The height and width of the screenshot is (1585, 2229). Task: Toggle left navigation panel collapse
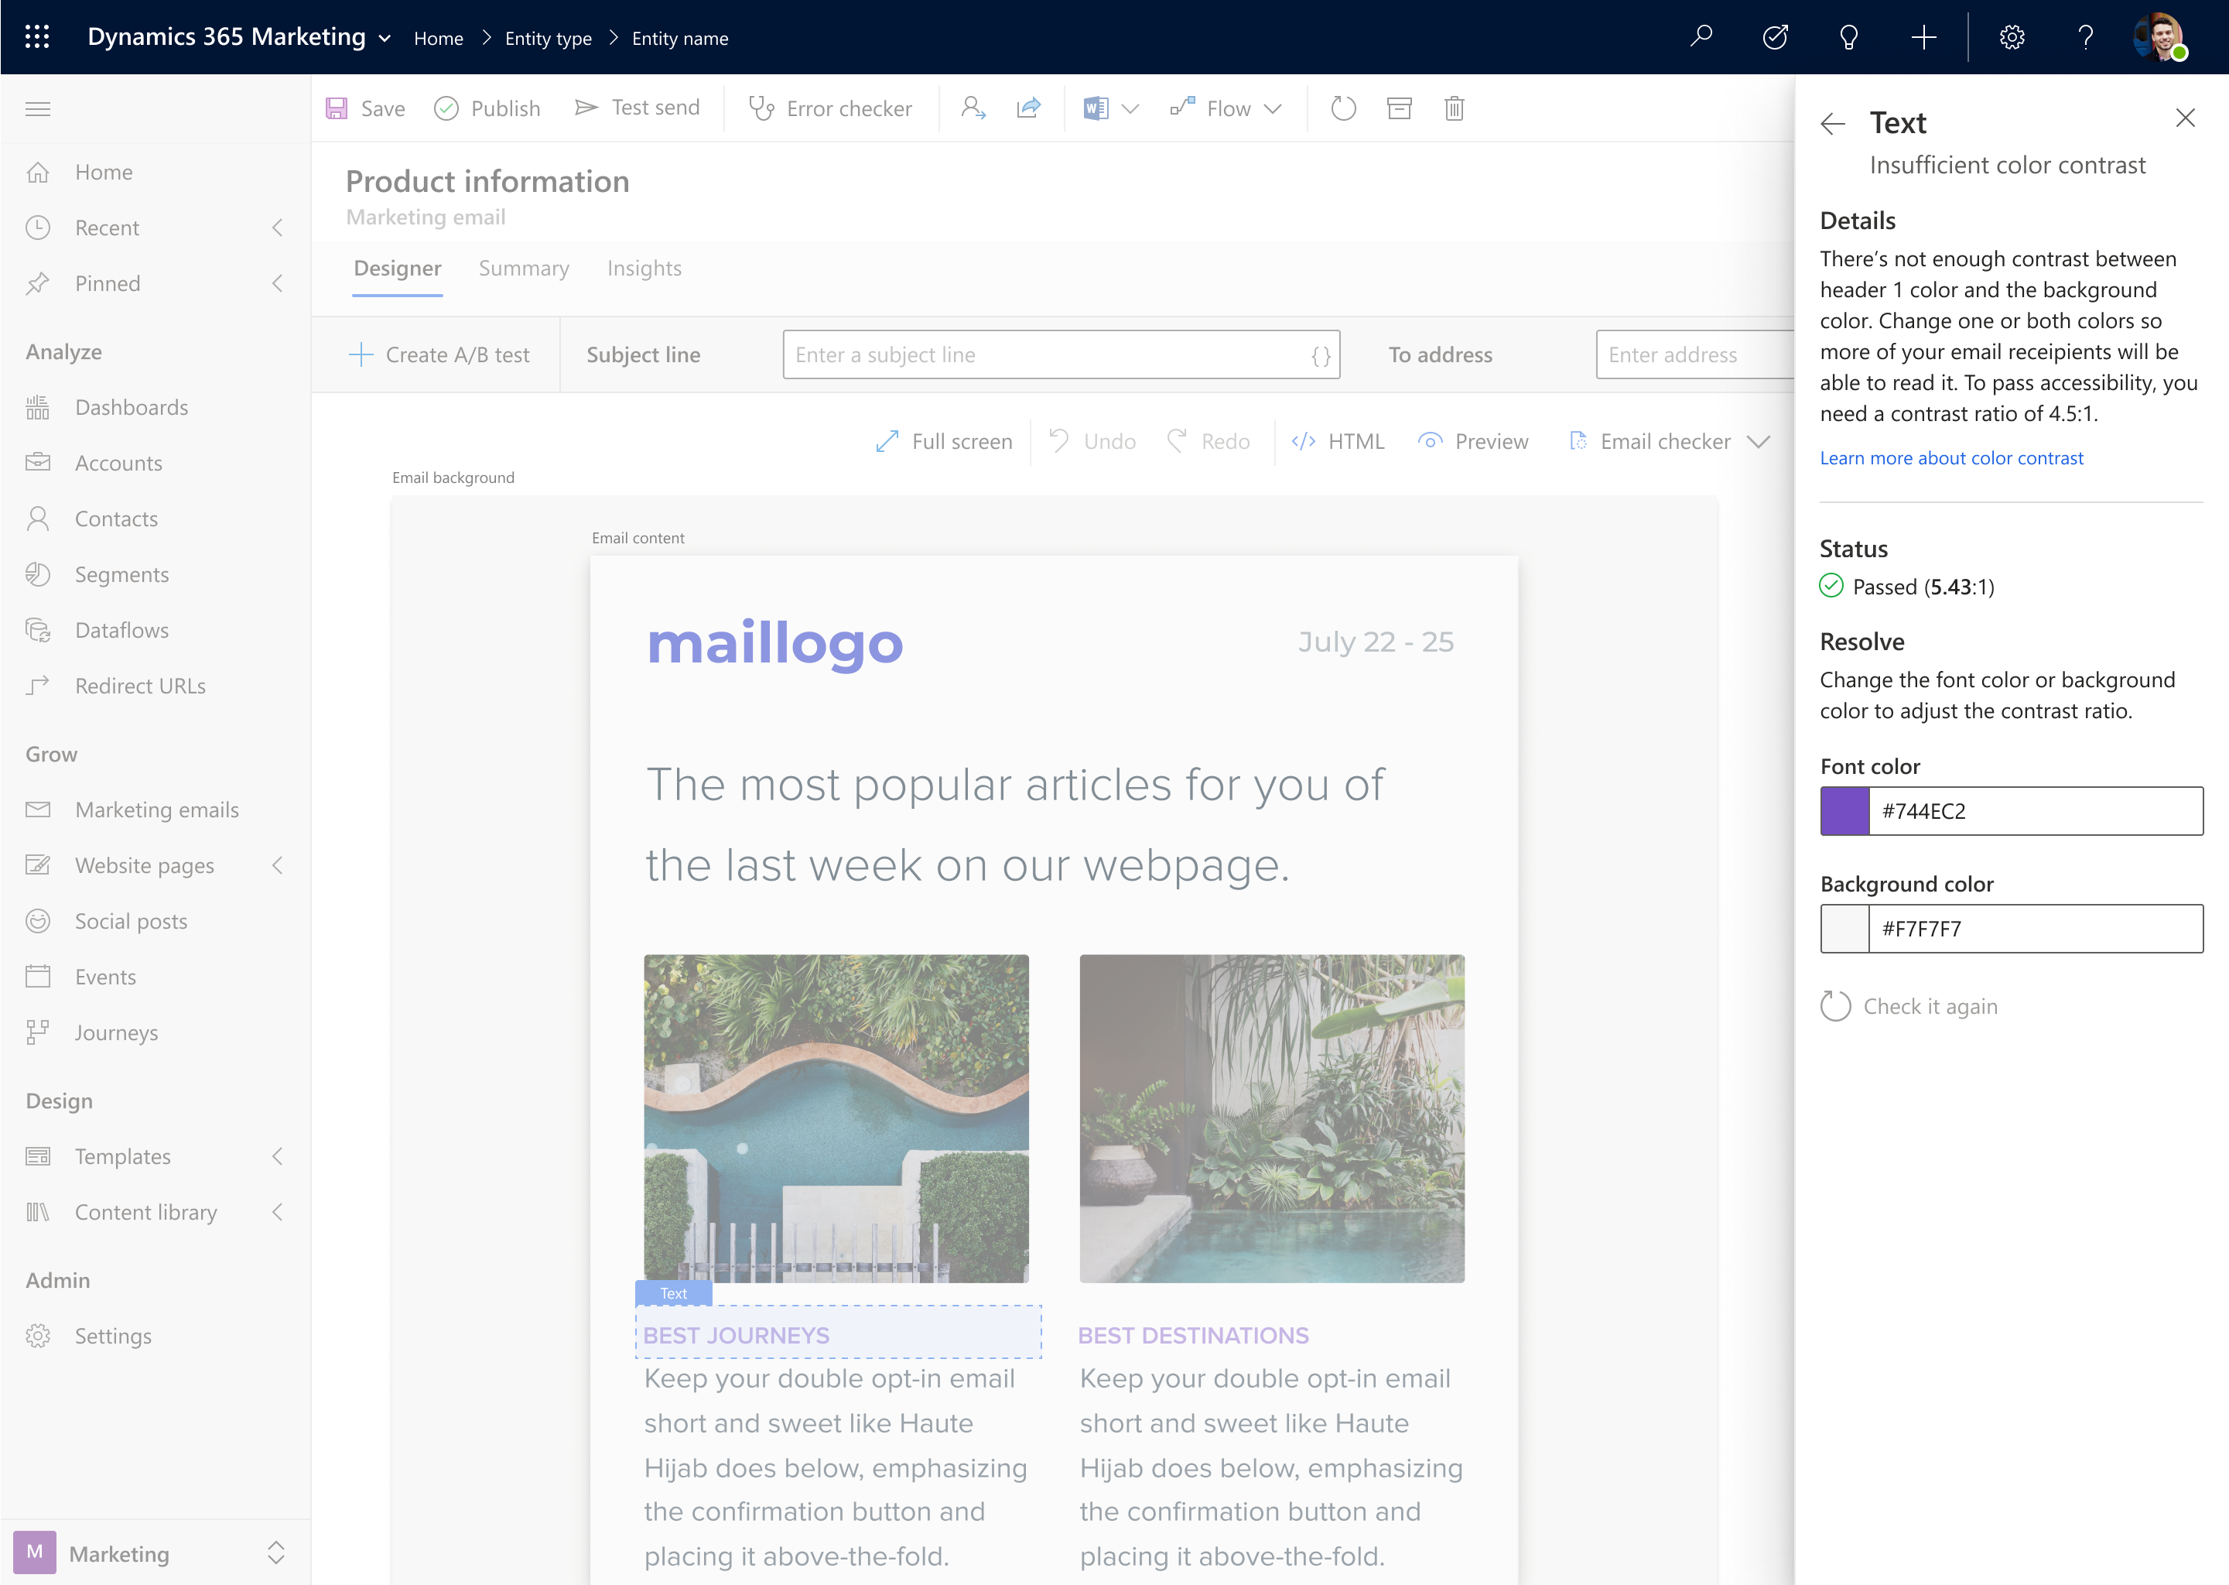pyautogui.click(x=38, y=108)
